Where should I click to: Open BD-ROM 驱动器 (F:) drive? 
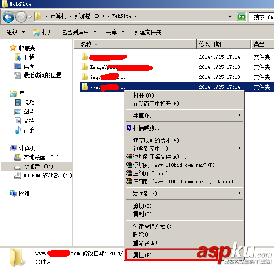coord(43,175)
